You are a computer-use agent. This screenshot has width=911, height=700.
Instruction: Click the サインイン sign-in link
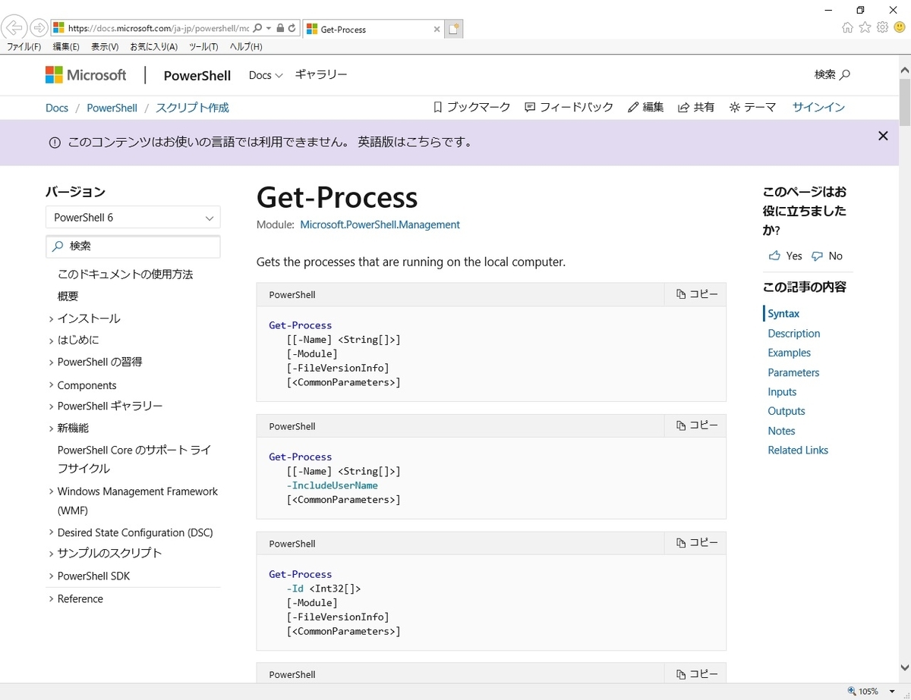click(818, 108)
